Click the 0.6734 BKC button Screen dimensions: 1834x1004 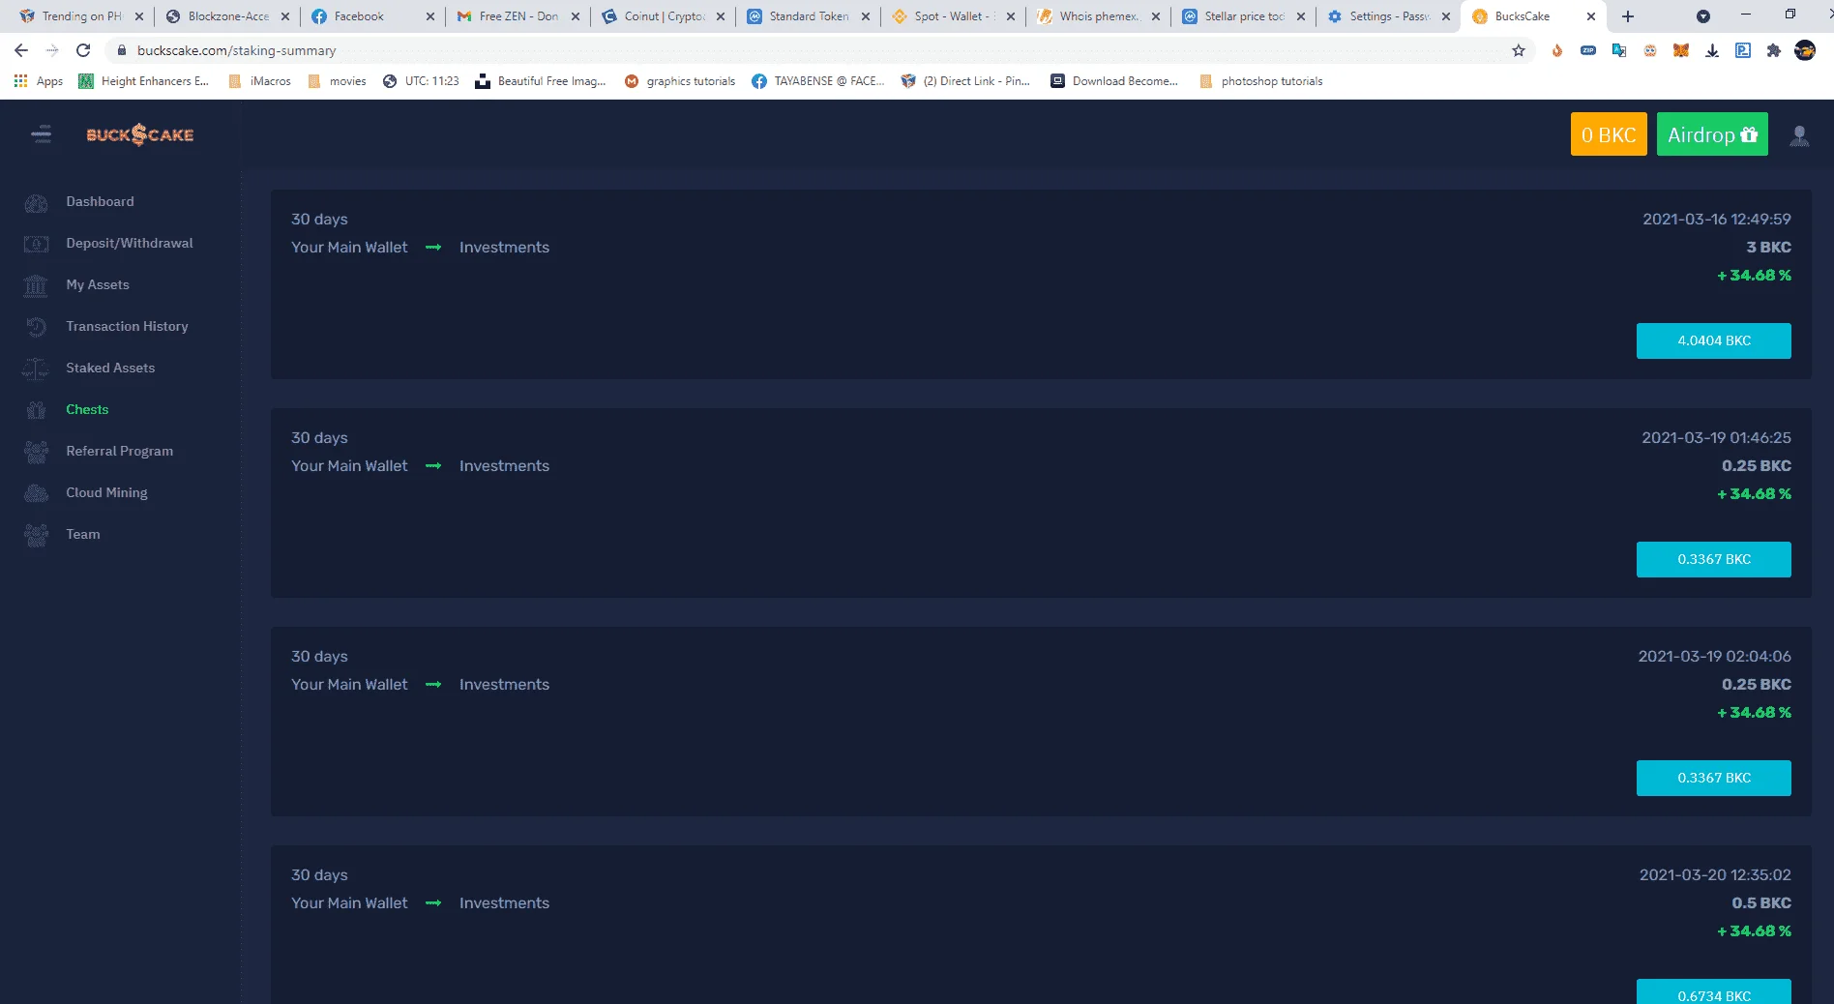1713,992
